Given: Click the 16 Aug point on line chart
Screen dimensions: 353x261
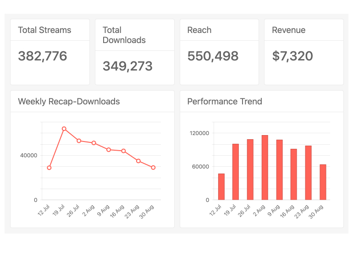Looking at the screenshot, I should (123, 151).
